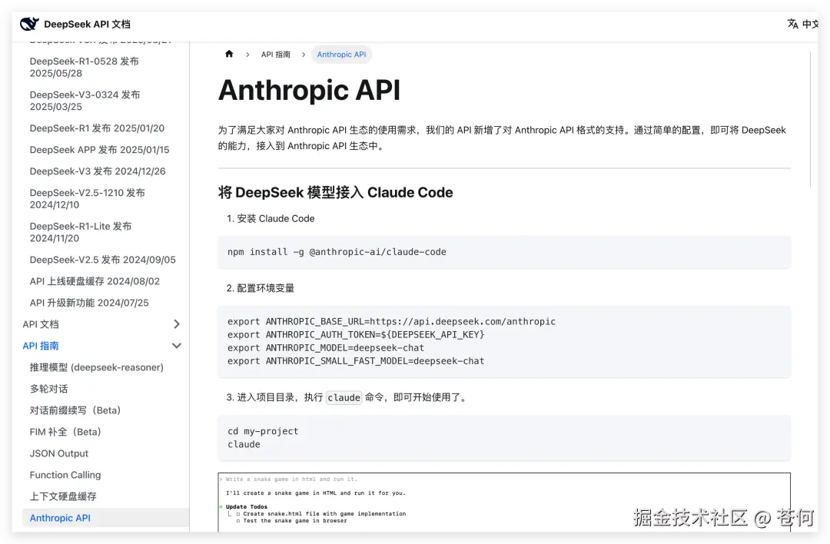Screen dimensions: 830x544
Task: Click the inline claude code tag
Action: tap(344, 397)
